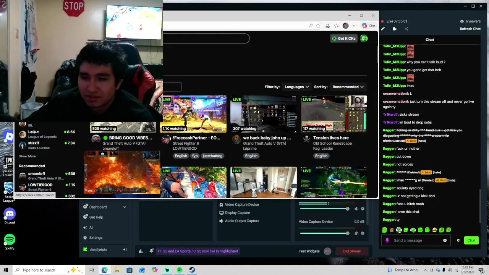Open the Recommended sort dropdown

[348, 87]
